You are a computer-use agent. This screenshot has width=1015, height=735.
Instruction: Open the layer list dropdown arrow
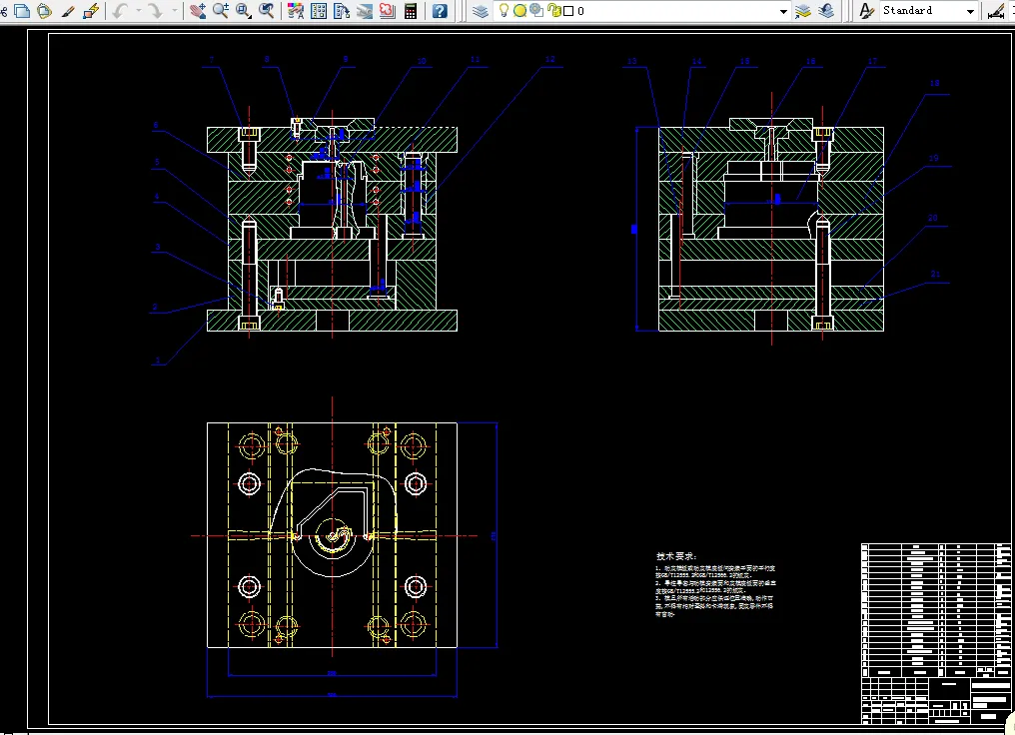[x=783, y=11]
